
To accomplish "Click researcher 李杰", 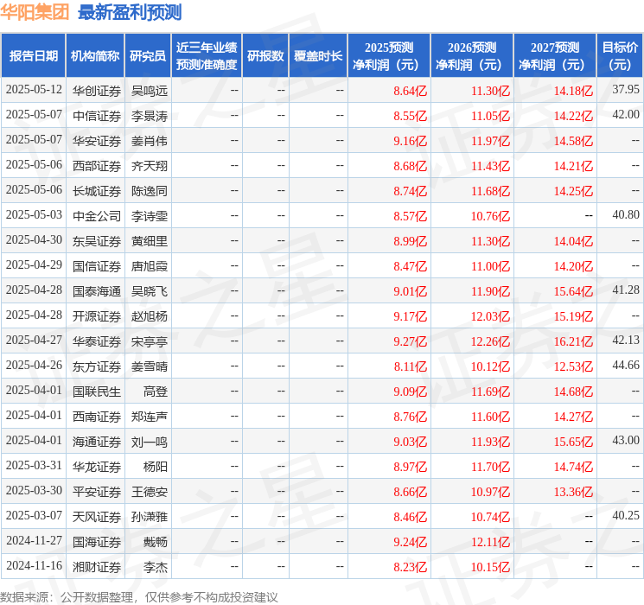I will [156, 567].
